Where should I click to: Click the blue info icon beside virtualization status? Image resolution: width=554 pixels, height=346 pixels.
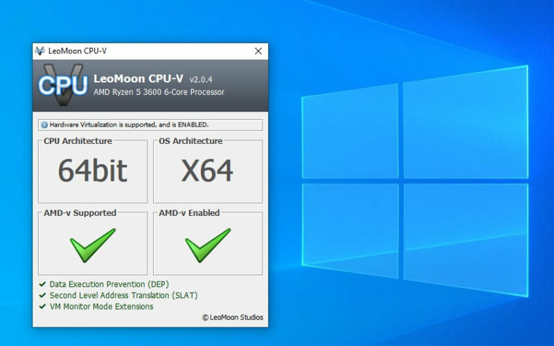tap(44, 125)
